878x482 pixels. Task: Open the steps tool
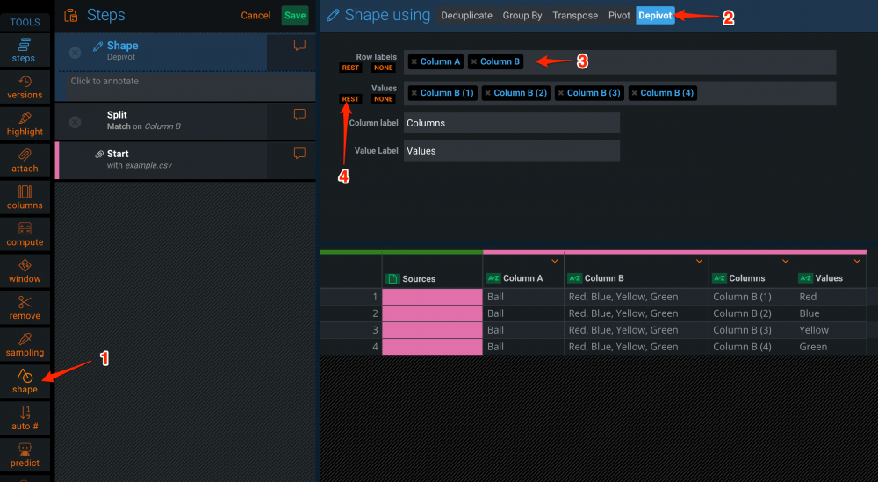click(25, 50)
